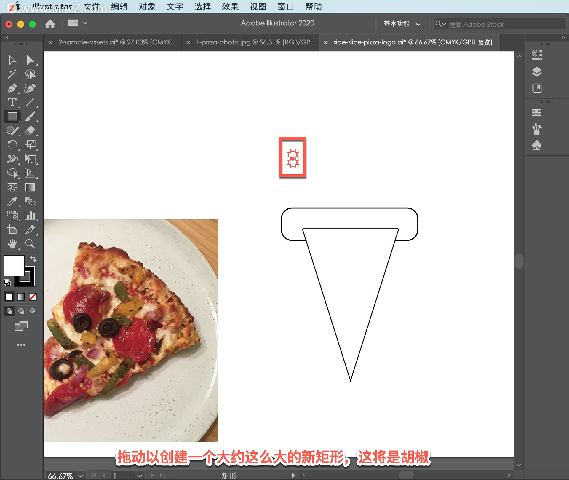The image size is (569, 480).
Task: Switch to 2-sample-assets.ai tab
Action: 117,42
